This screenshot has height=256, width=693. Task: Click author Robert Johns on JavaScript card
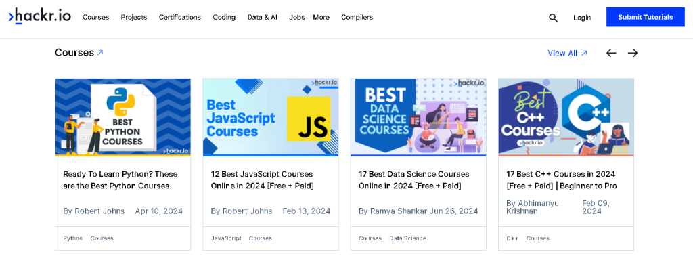click(x=247, y=211)
